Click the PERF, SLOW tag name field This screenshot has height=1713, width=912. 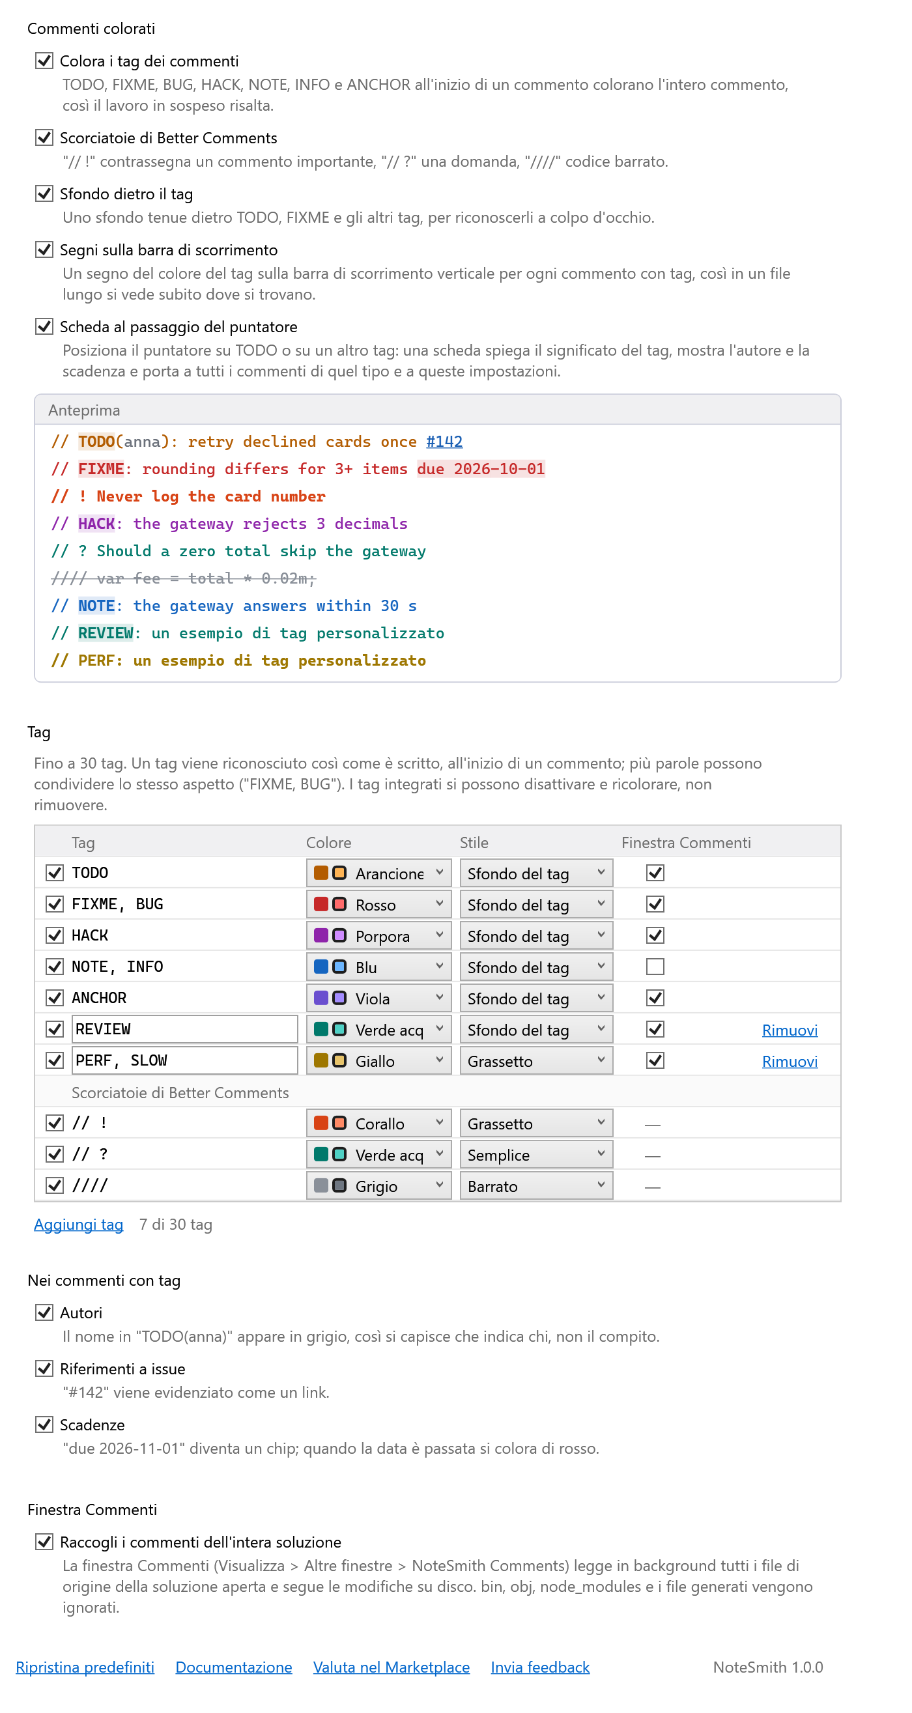(184, 1060)
